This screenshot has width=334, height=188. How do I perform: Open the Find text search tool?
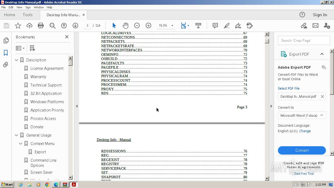52,26
